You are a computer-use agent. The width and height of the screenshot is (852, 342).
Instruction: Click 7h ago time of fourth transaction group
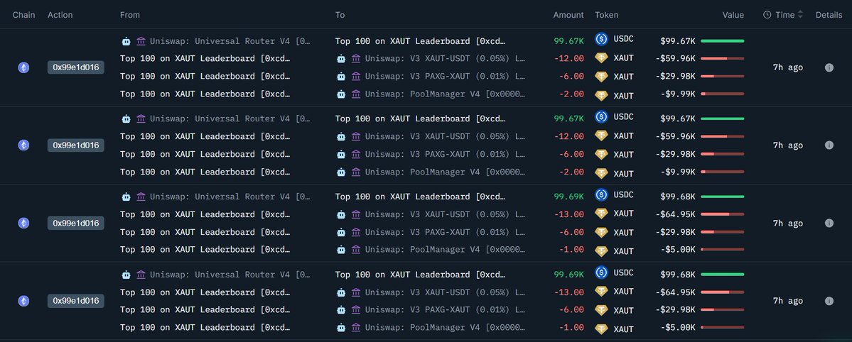[788, 301]
